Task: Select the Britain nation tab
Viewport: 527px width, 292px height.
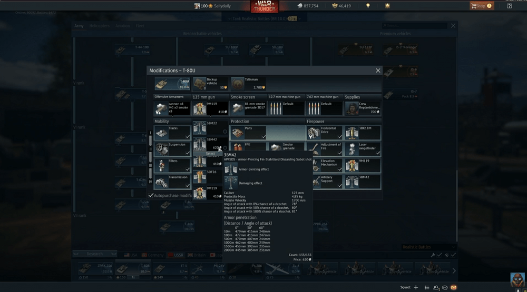Action: (197, 255)
